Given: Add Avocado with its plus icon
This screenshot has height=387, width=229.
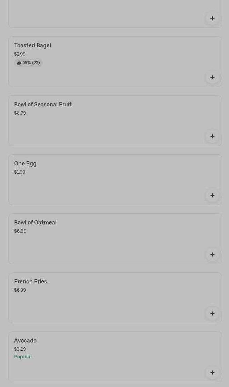Looking at the screenshot, I should [x=212, y=373].
